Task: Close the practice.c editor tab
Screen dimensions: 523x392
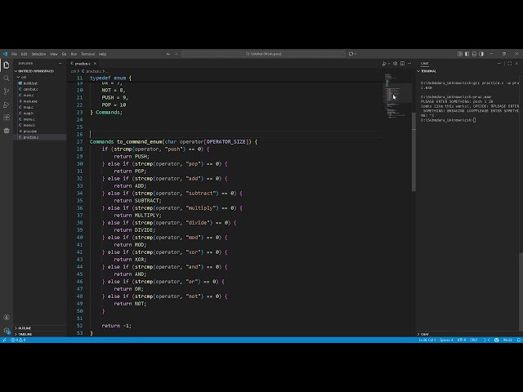Action: tap(95, 64)
